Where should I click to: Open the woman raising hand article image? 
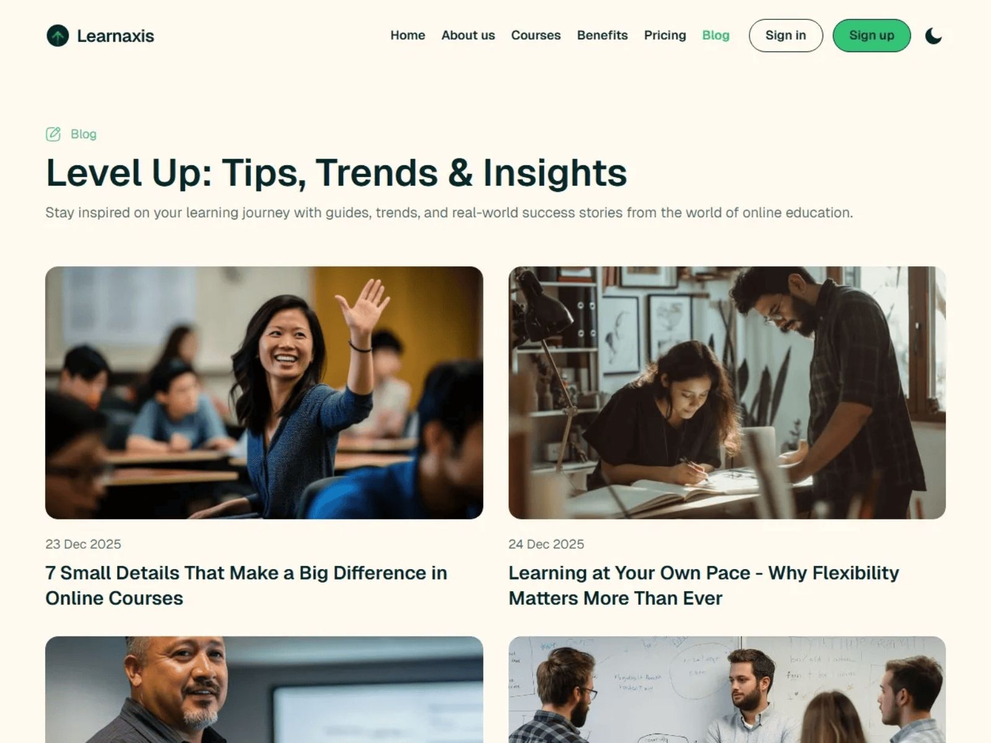264,393
